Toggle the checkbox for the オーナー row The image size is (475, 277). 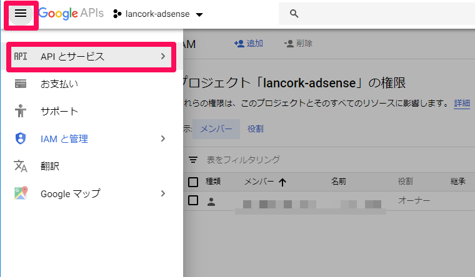pos(193,200)
